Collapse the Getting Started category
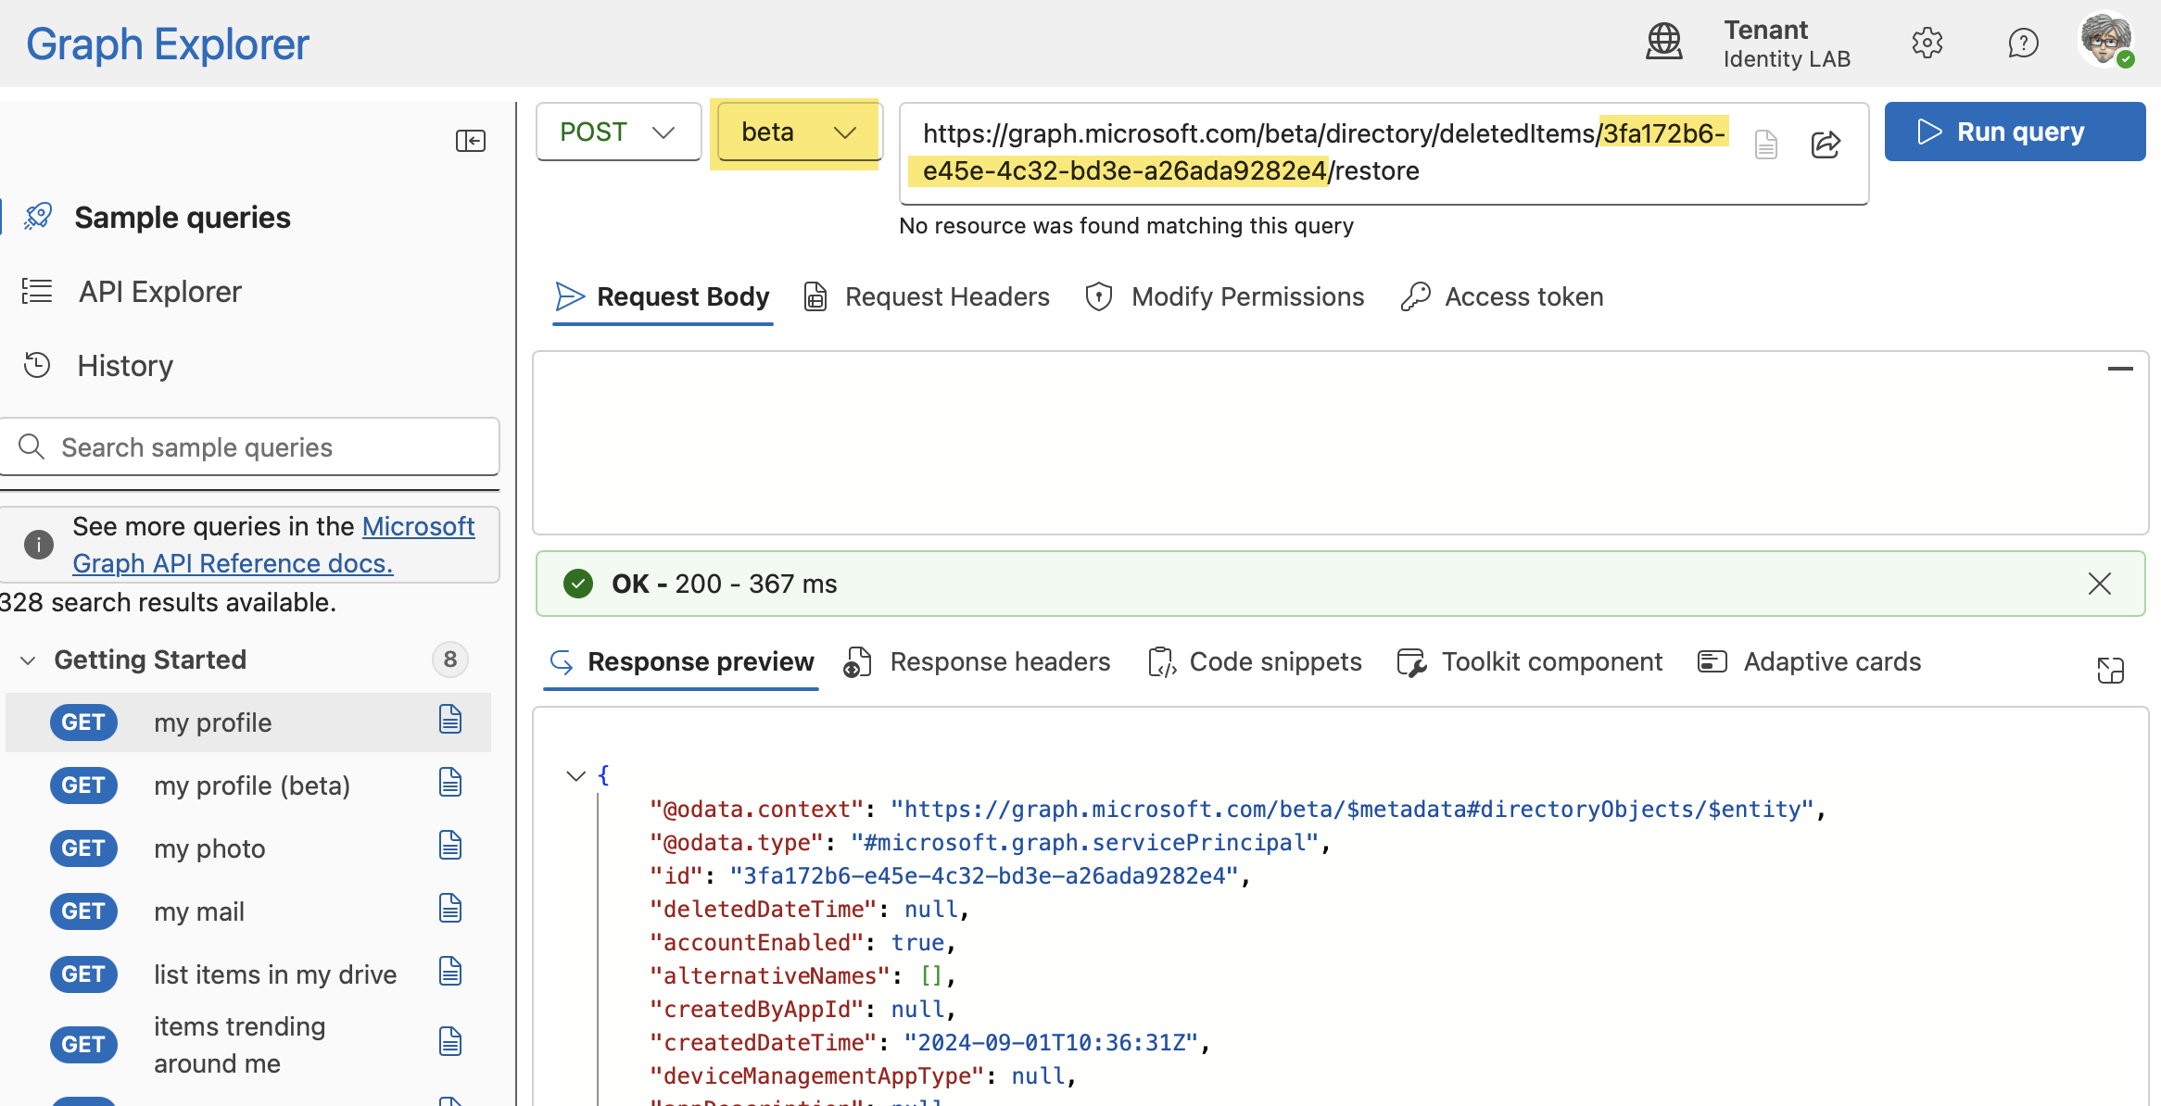The height and width of the screenshot is (1106, 2161). tap(29, 660)
